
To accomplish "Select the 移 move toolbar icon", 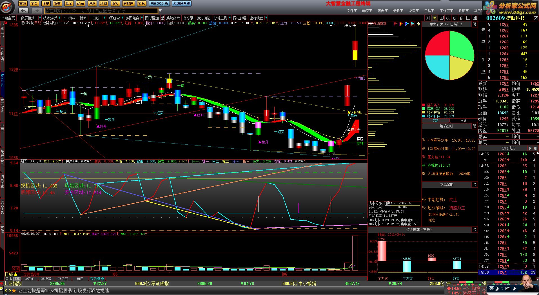I will tap(461, 18).
